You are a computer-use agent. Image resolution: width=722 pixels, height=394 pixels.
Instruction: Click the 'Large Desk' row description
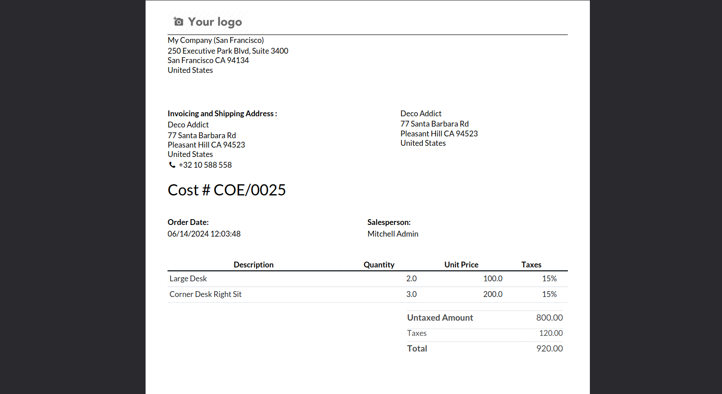tap(188, 279)
